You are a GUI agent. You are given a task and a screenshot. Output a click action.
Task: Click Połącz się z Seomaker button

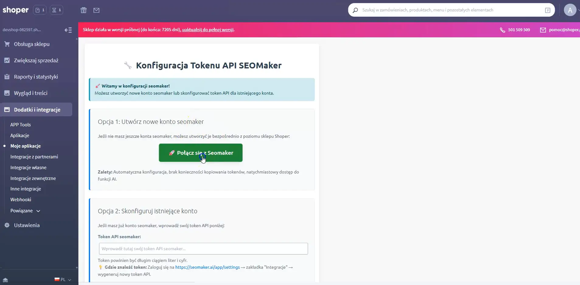(201, 153)
